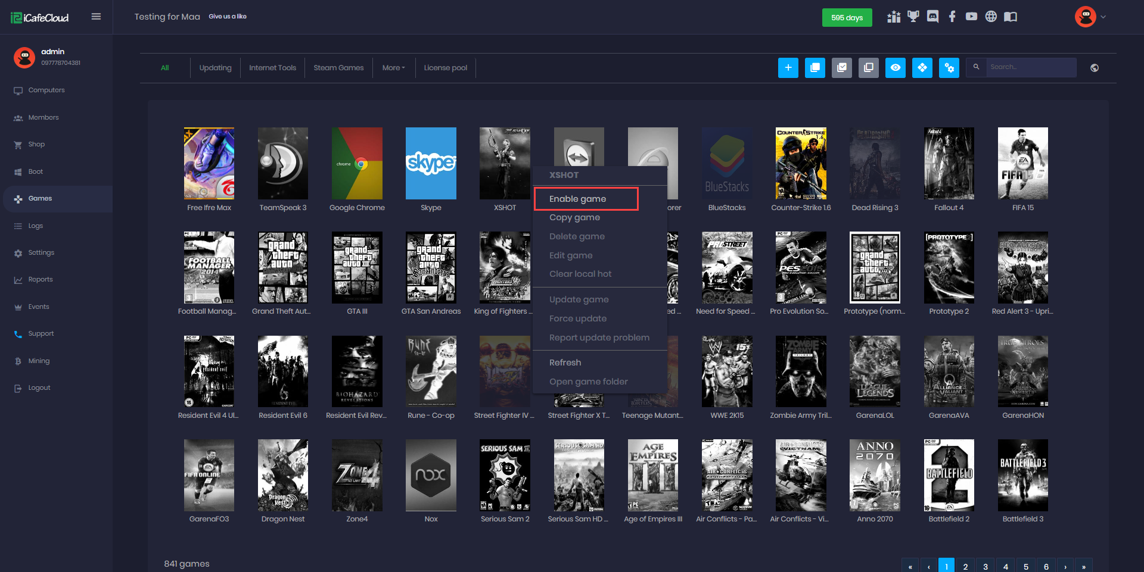Image resolution: width=1144 pixels, height=572 pixels.
Task: Click the blue plus add game button
Action: click(x=788, y=68)
